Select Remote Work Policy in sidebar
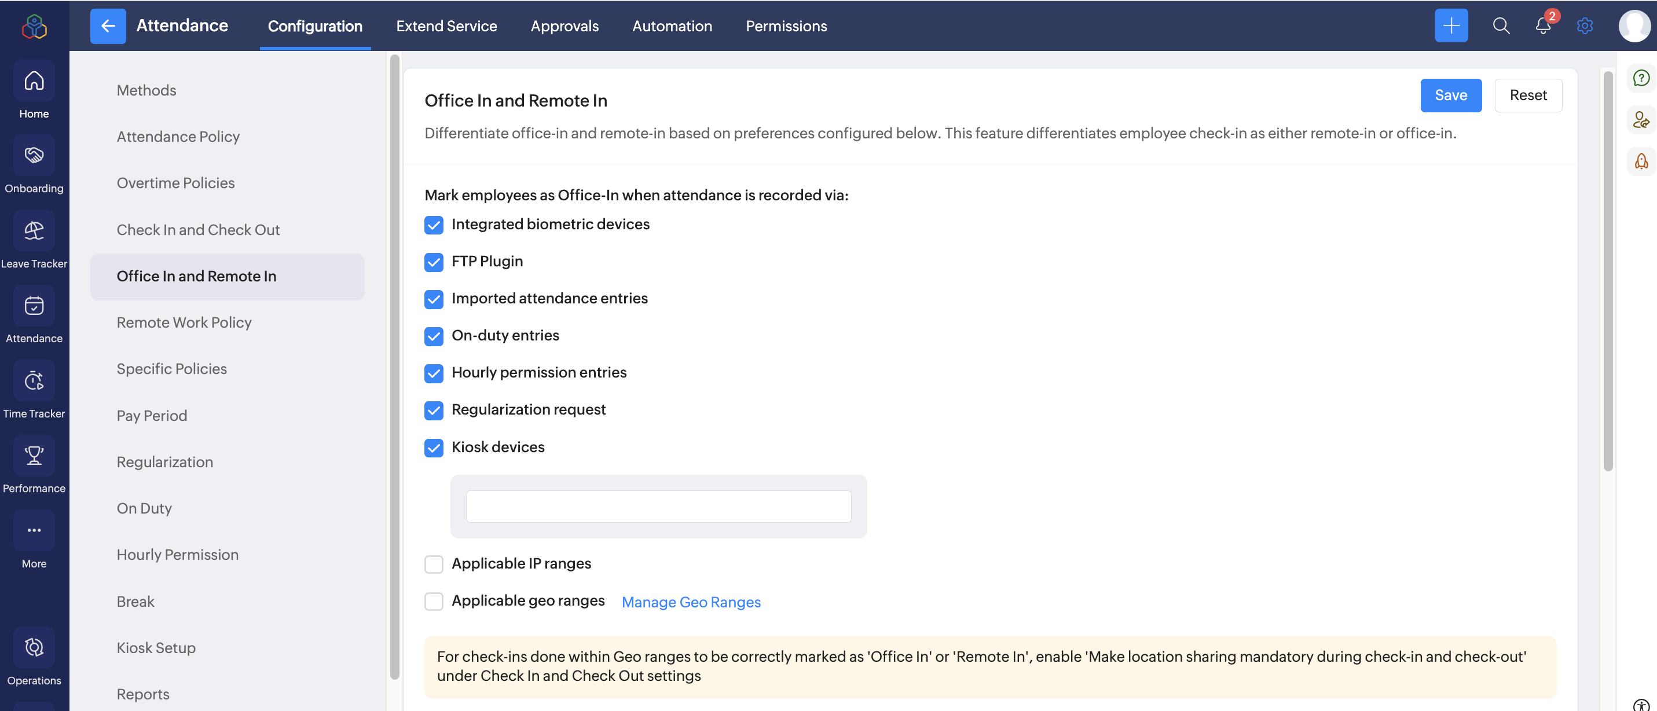 pyautogui.click(x=184, y=322)
